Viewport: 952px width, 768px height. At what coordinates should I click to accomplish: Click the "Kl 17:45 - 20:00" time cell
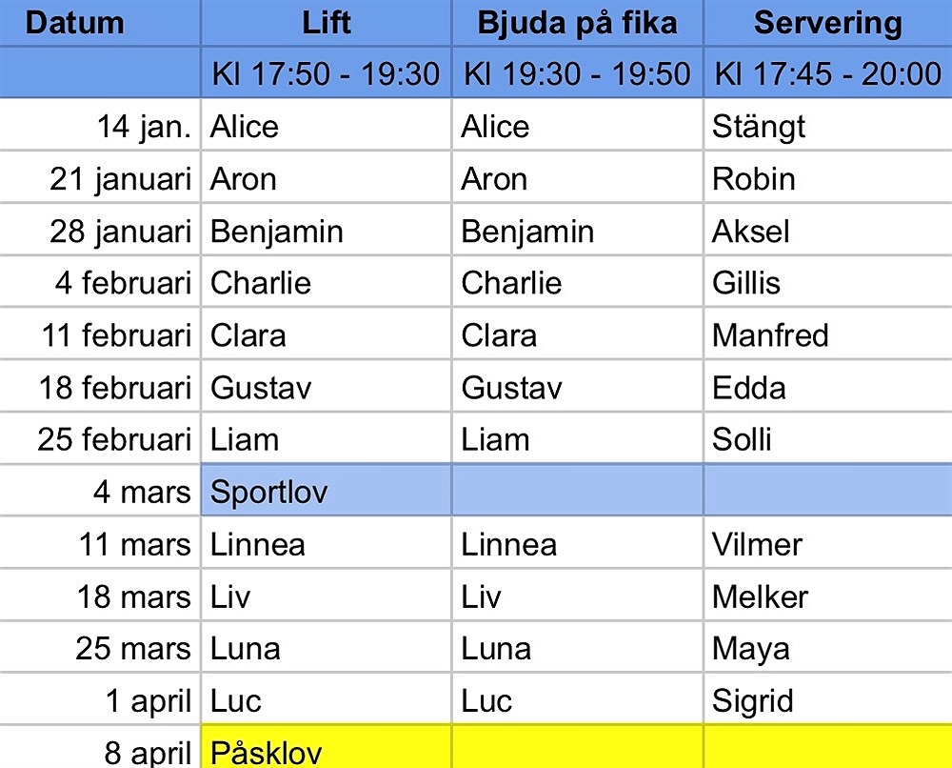(x=827, y=74)
